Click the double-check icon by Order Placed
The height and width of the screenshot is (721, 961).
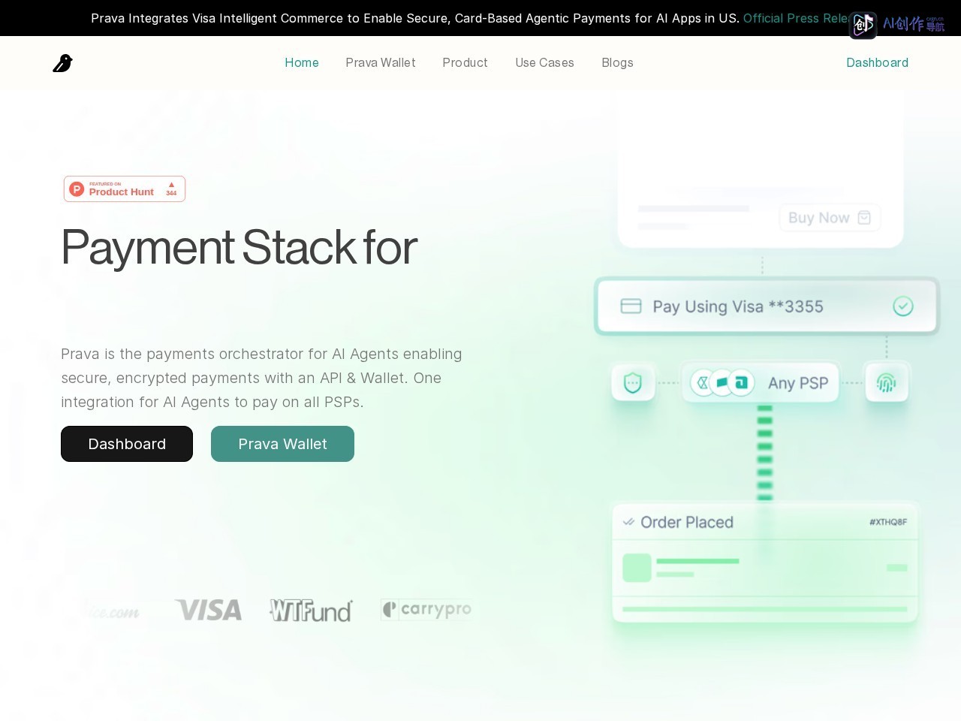628,522
